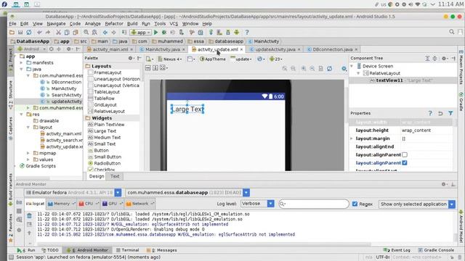The image size is (465, 261).
Task: Open the VCS menu
Action: (x=174, y=24)
